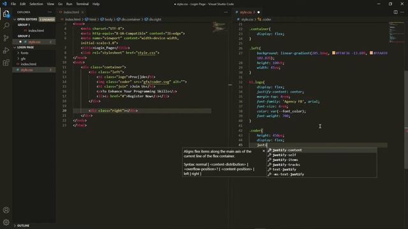Open the Go menu

(x=60, y=4)
